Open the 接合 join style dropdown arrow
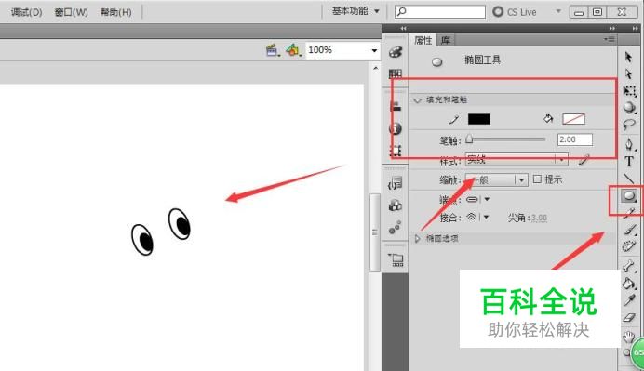Image resolution: width=644 pixels, height=371 pixels. [487, 217]
